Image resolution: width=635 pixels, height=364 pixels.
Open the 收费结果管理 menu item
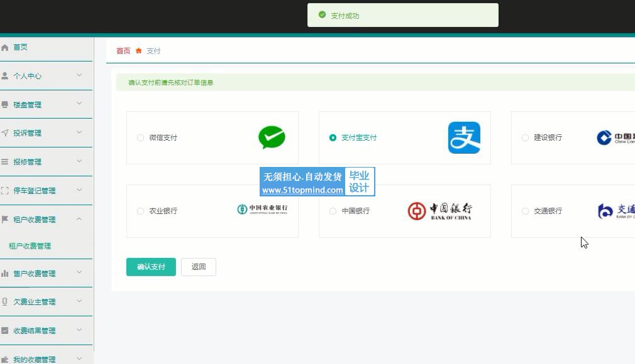click(x=46, y=331)
